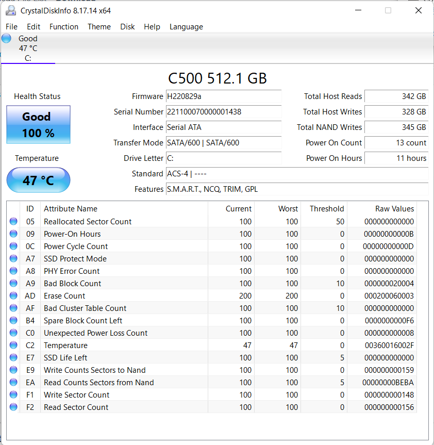Viewport: 434px width, 445px height.
Task: Click the blue status orb for disk C:
Action: pyautogui.click(x=6, y=38)
